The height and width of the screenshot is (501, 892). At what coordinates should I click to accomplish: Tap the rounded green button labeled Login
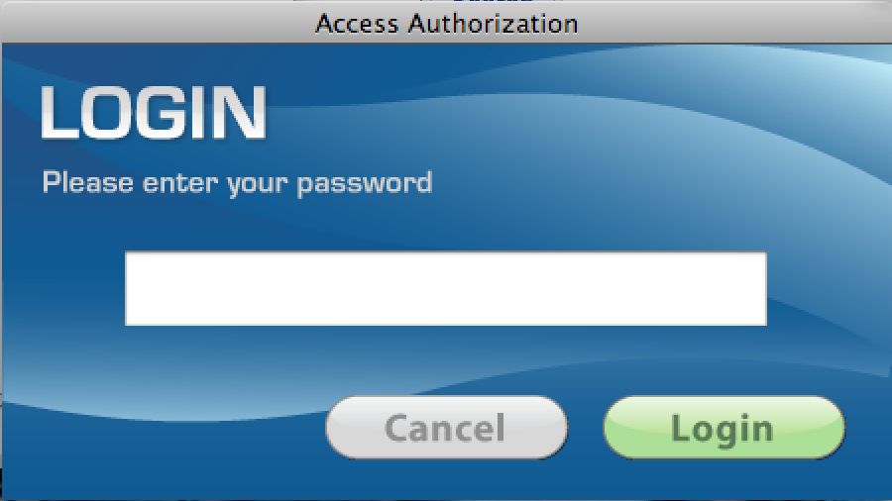point(725,428)
